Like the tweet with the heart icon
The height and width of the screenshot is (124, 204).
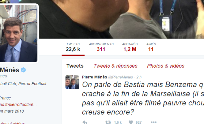131,122
